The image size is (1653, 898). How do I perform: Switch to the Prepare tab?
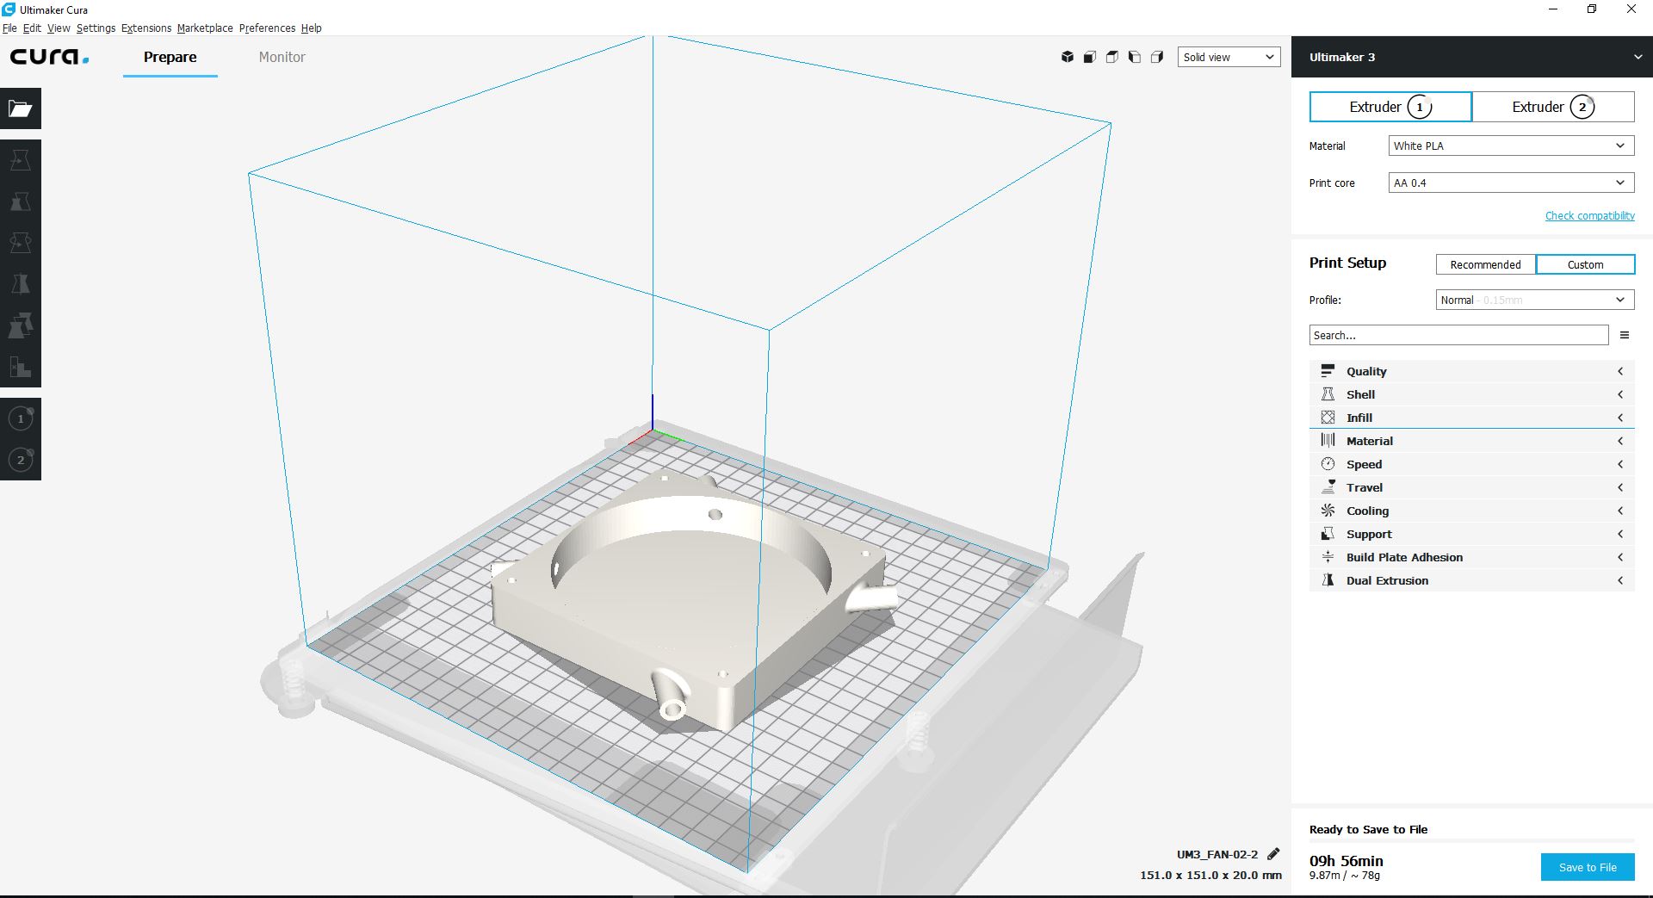tap(170, 57)
